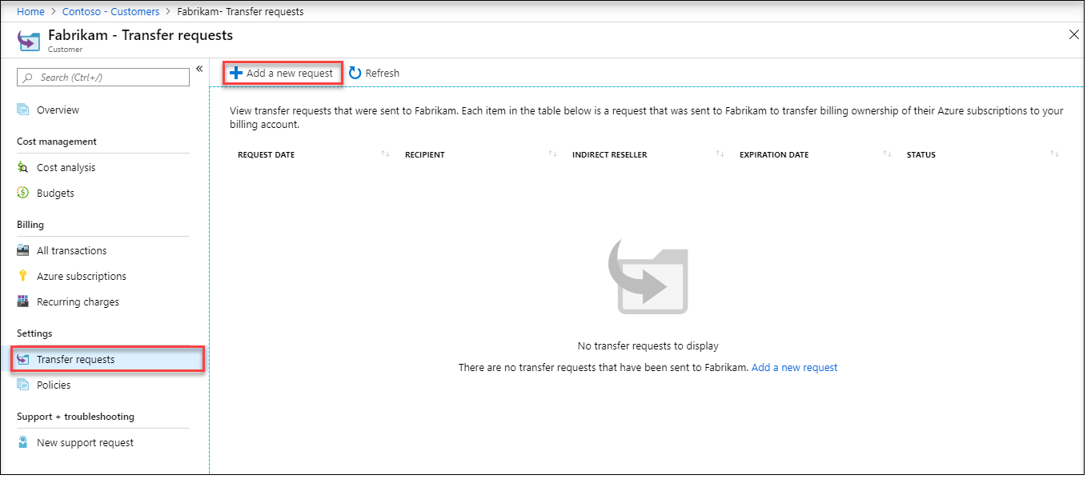This screenshot has width=1087, height=479.
Task: Click the Refresh button
Action: tap(375, 73)
